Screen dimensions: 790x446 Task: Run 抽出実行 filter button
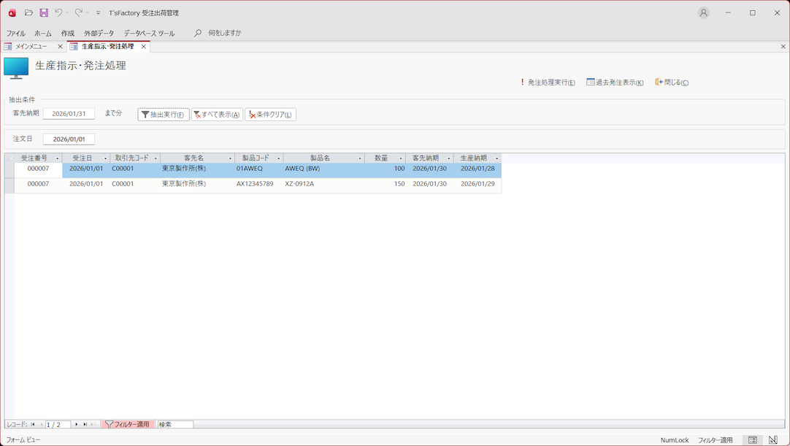coord(164,115)
